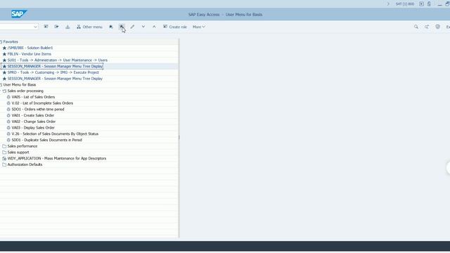This screenshot has height=253, width=450.
Task: Click title text SAP Easy Access
Action: tap(204, 14)
